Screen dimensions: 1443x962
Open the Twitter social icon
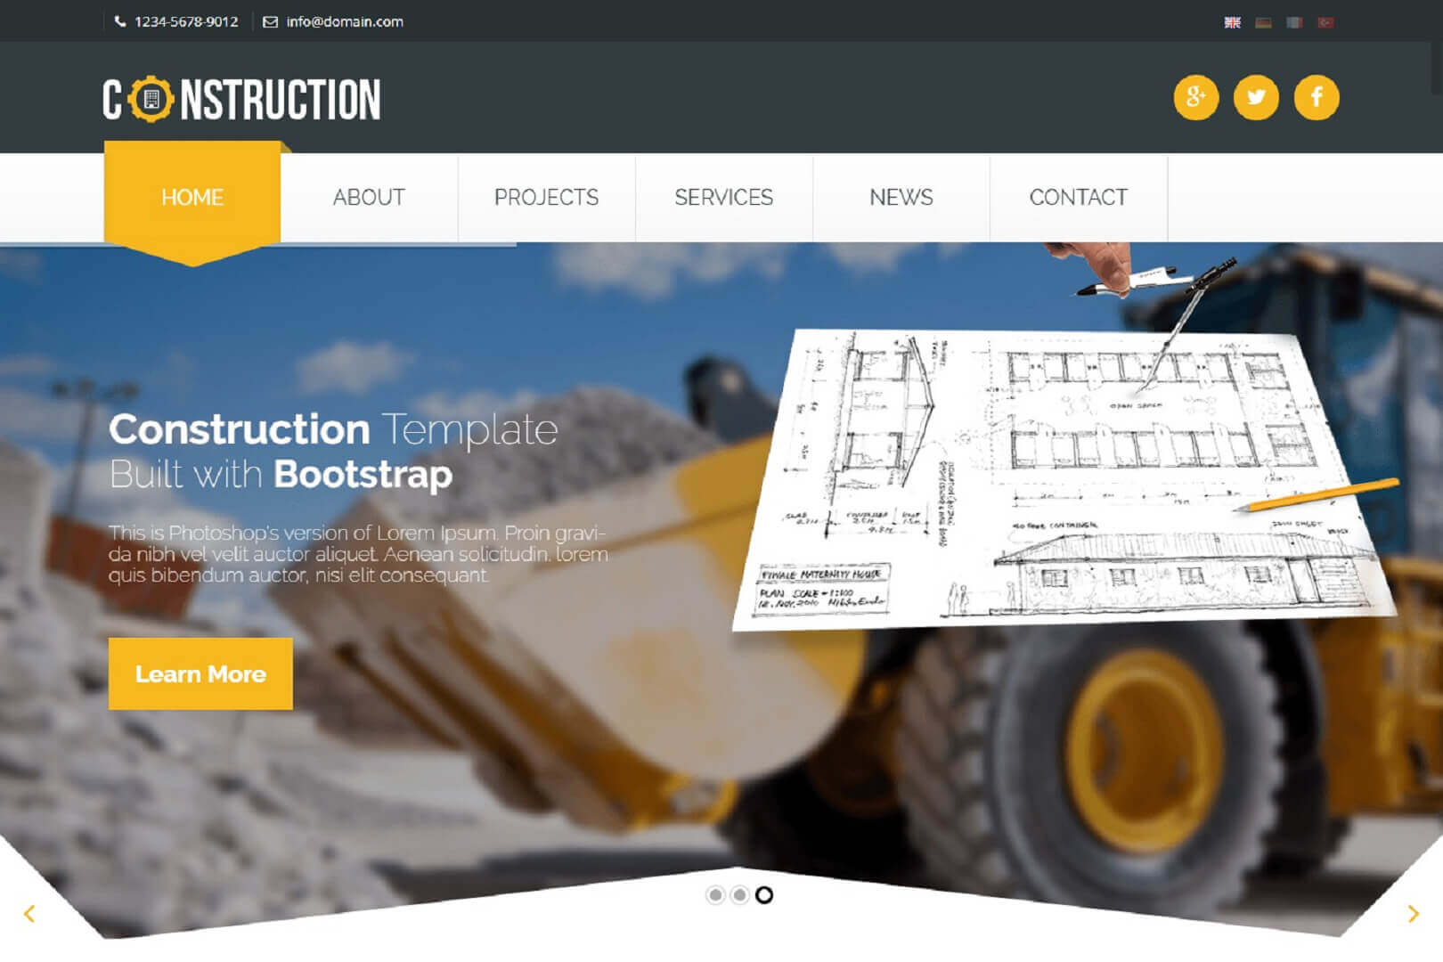click(x=1256, y=97)
